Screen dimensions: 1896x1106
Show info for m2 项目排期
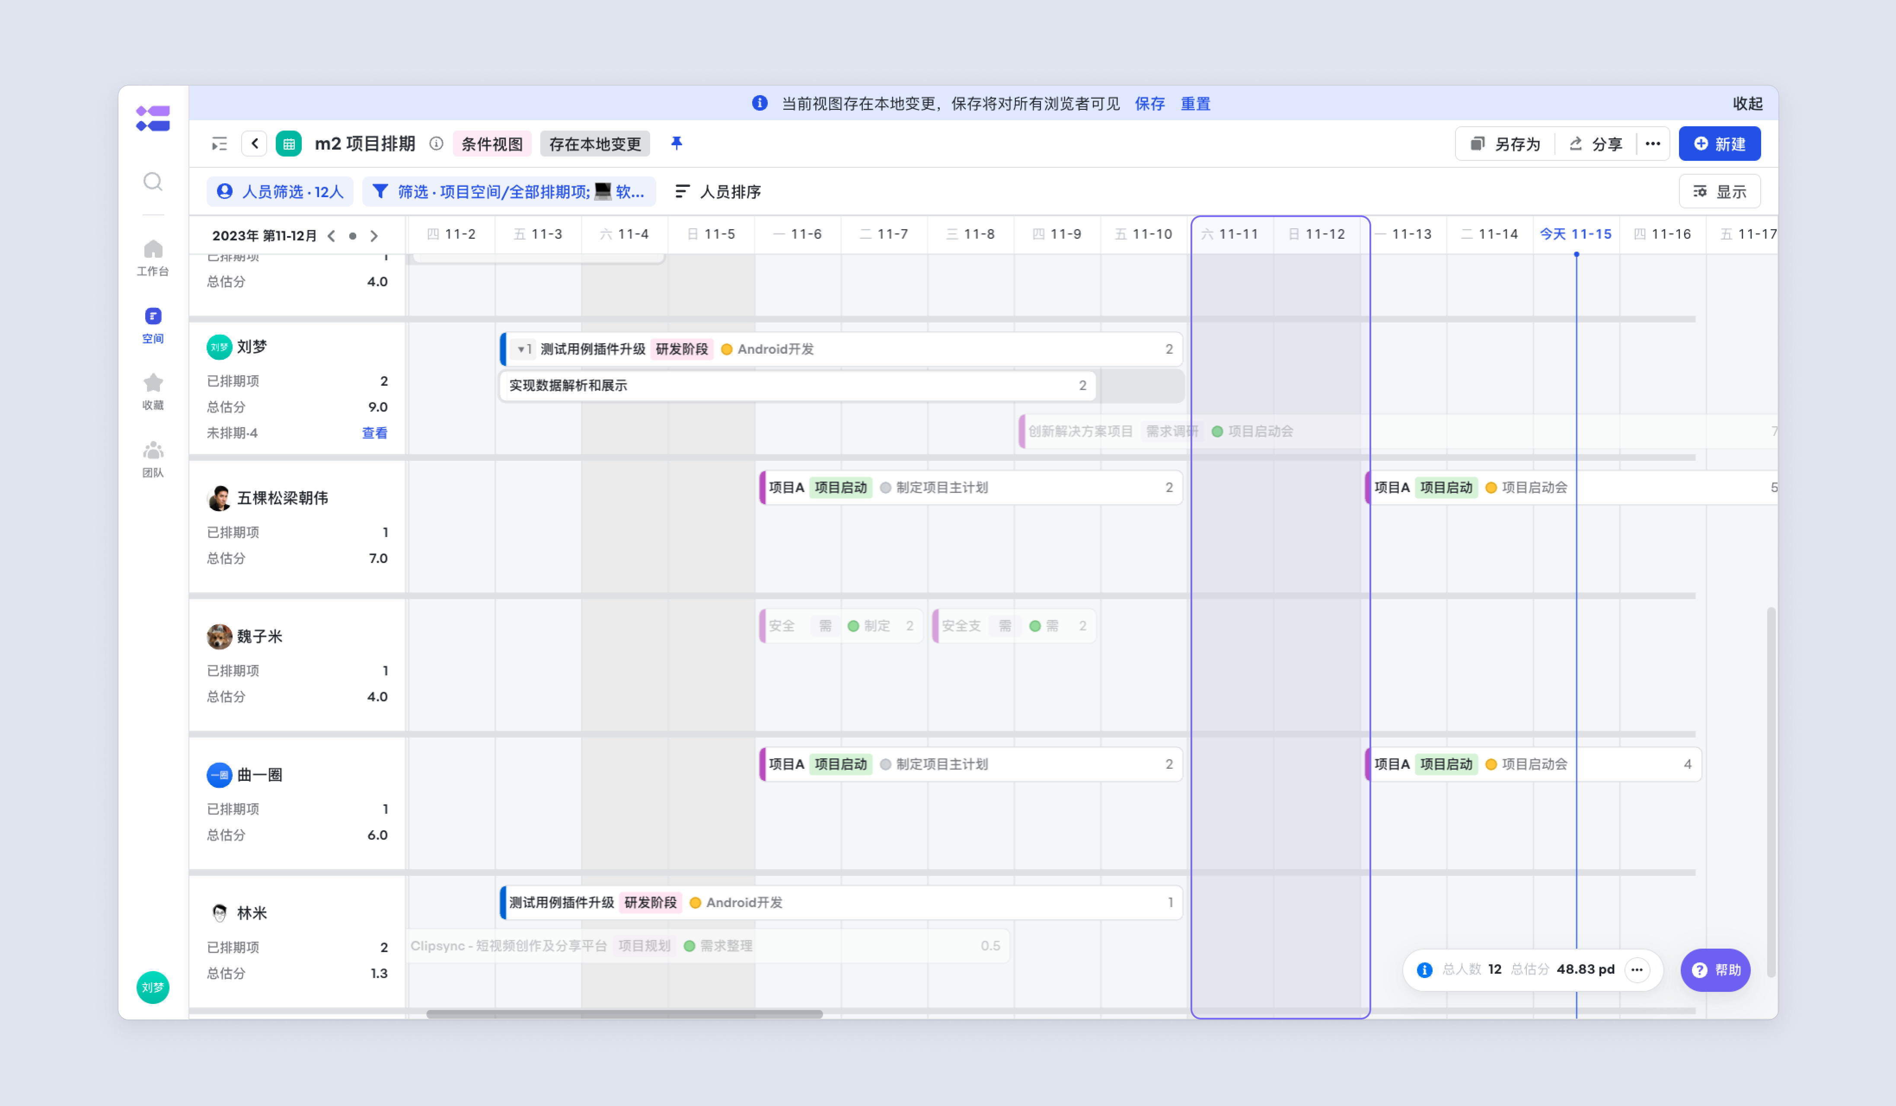436,144
